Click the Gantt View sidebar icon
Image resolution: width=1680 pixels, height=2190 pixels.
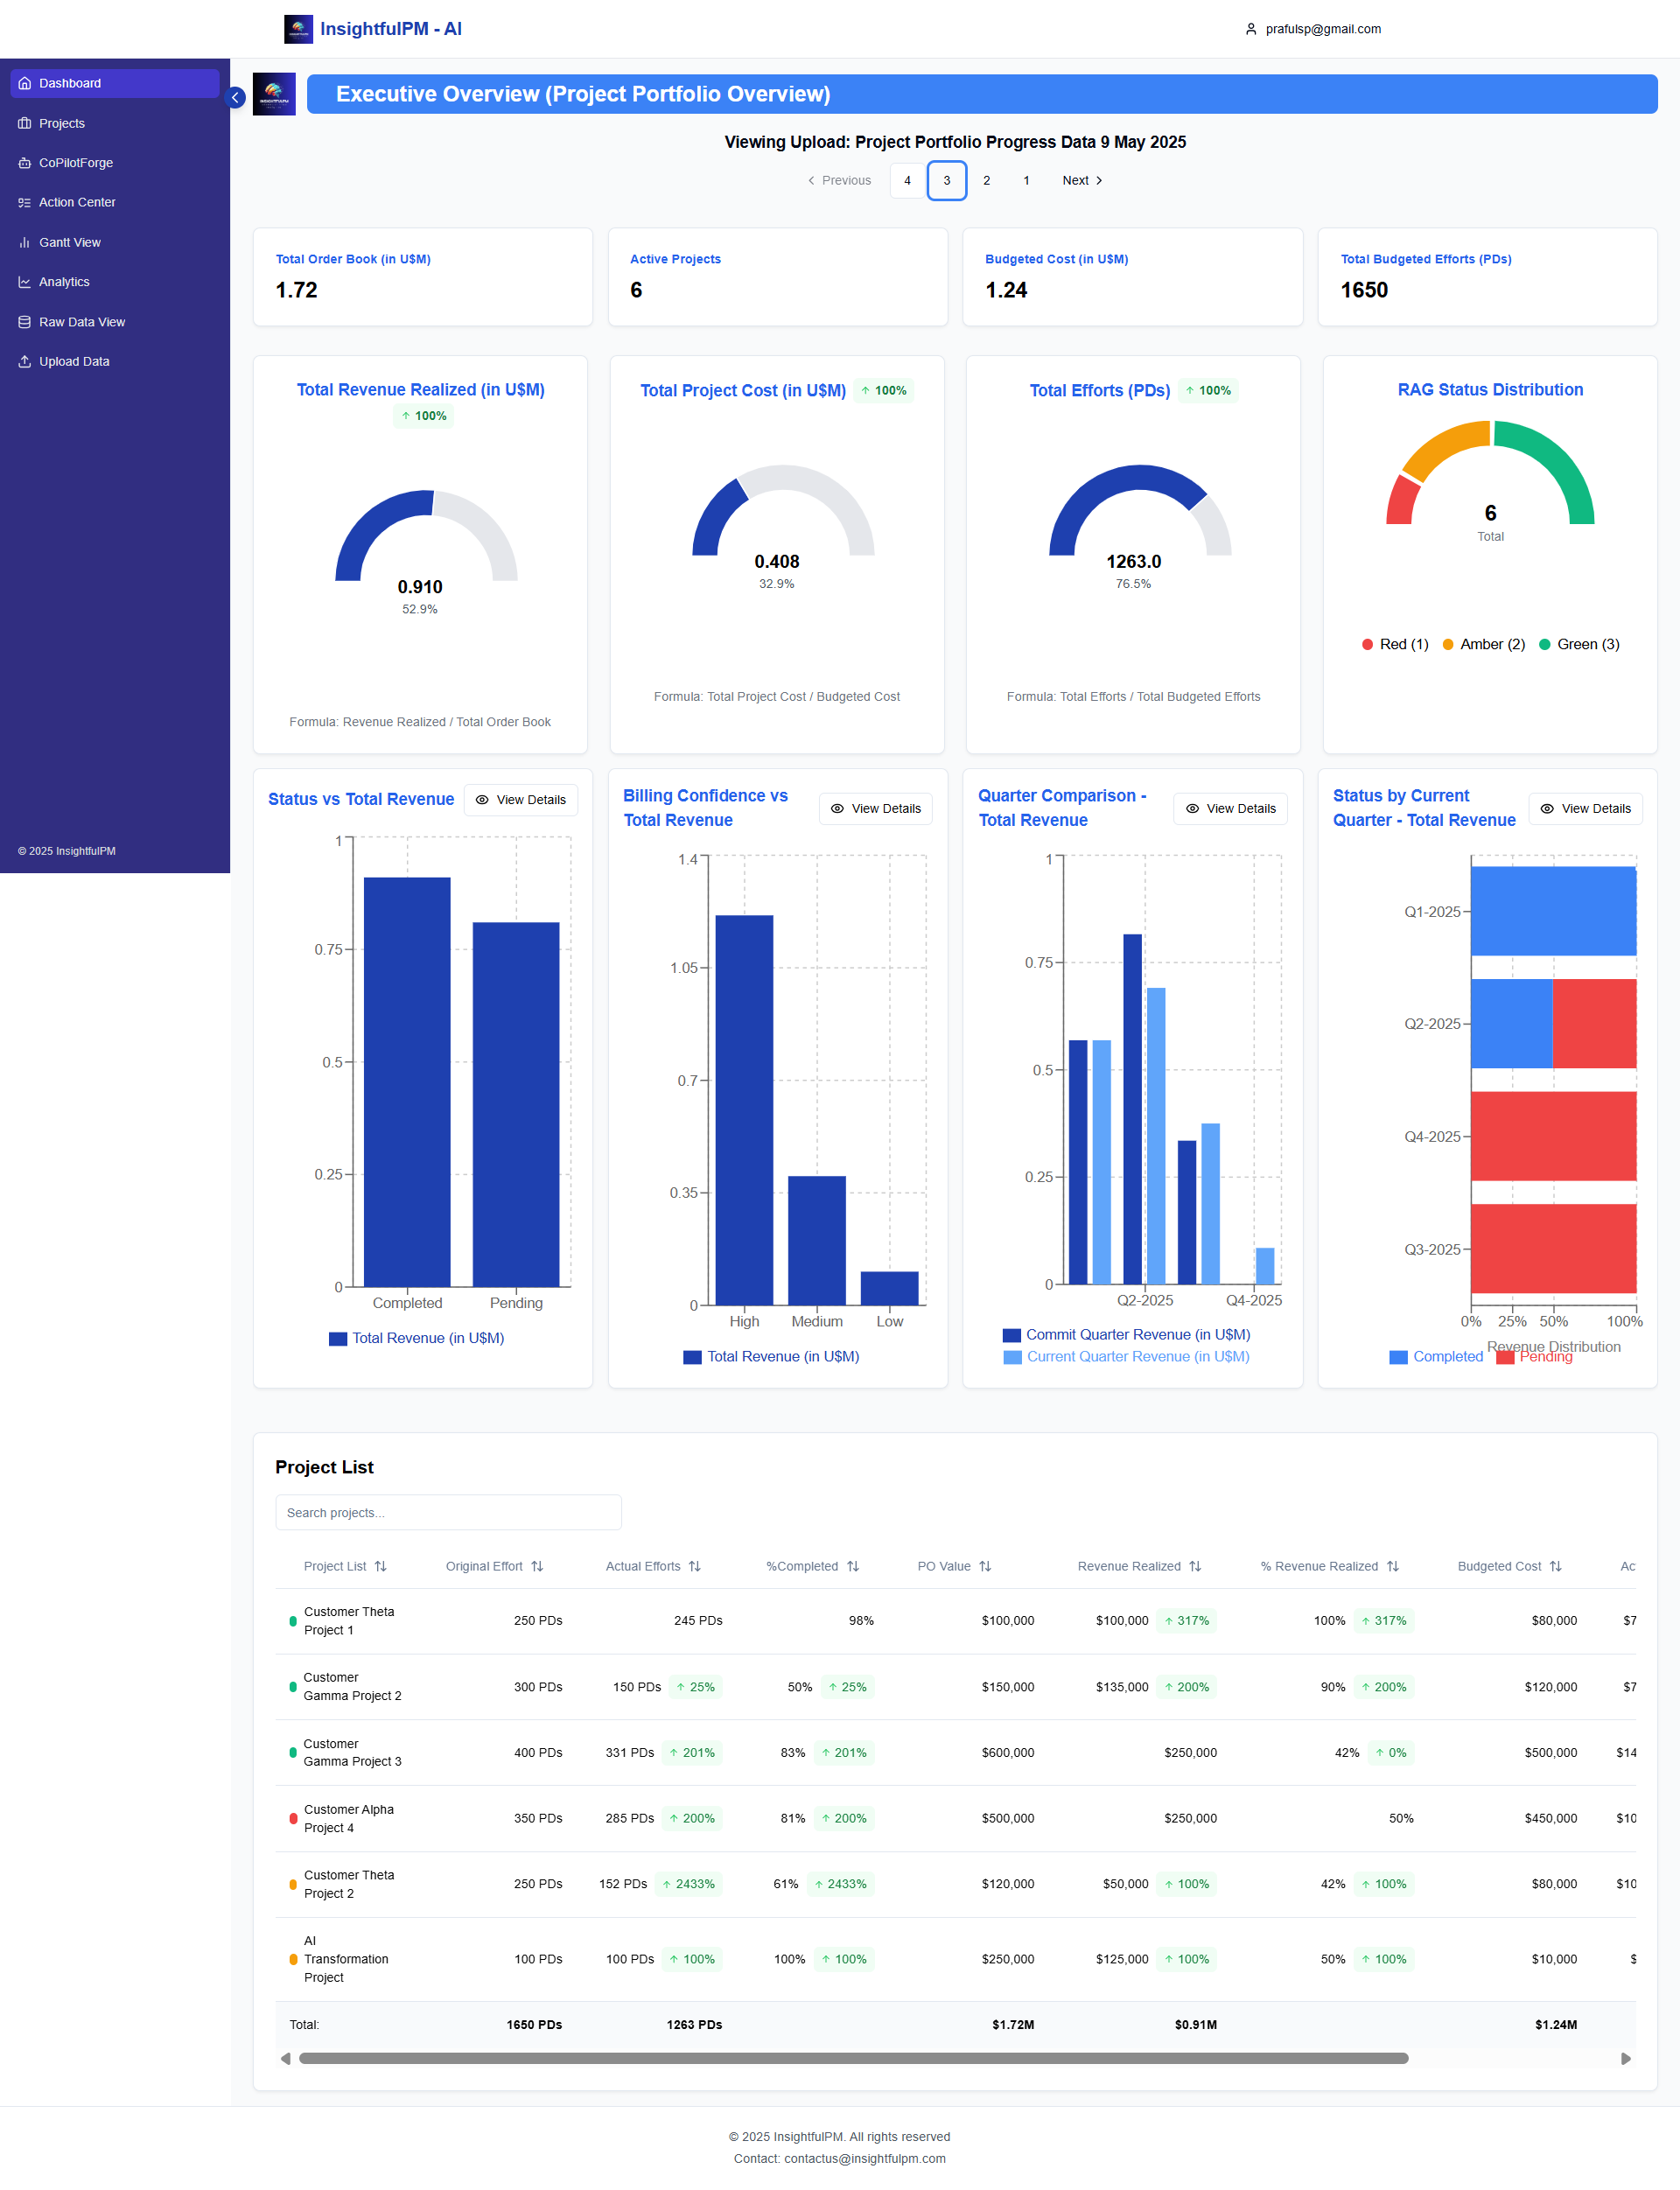point(24,242)
